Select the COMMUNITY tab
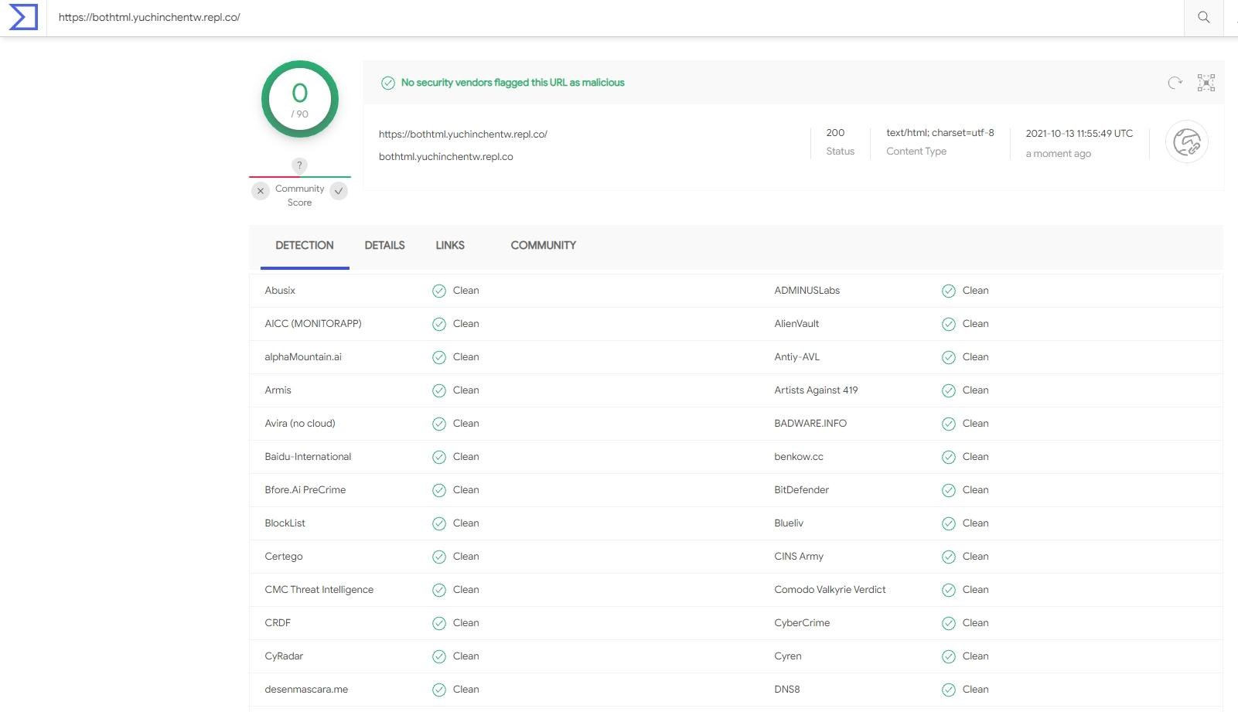This screenshot has width=1238, height=712. [x=543, y=245]
